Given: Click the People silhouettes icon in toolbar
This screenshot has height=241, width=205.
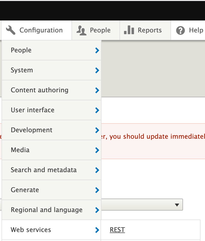Looking at the screenshot, I should [81, 30].
